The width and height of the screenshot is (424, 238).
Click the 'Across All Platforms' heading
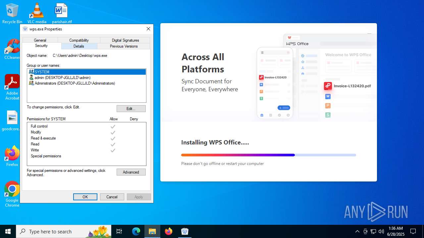coord(203,63)
